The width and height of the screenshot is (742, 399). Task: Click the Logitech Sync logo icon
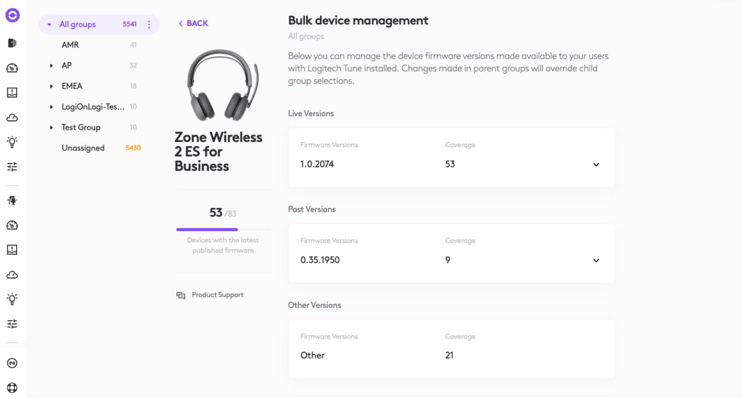pyautogui.click(x=12, y=15)
